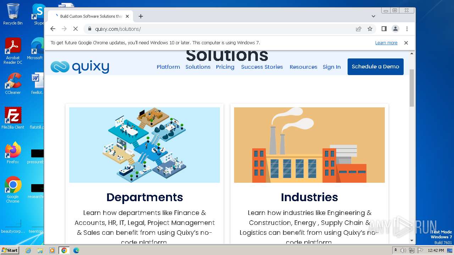This screenshot has height=255, width=454.
Task: Click the padlock site info icon
Action: point(89,29)
